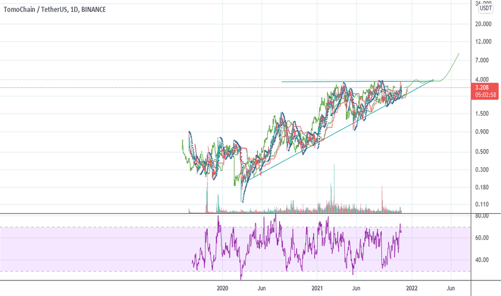The height and width of the screenshot is (296, 501).
Task: Click the 4.000 price axis label
Action: click(482, 79)
